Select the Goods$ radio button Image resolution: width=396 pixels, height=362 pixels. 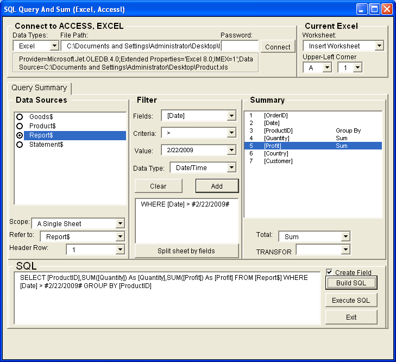pyautogui.click(x=20, y=117)
